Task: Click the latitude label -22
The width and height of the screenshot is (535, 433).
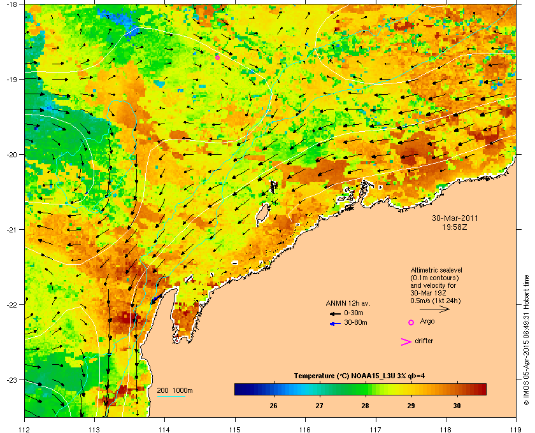Action: (x=11, y=304)
